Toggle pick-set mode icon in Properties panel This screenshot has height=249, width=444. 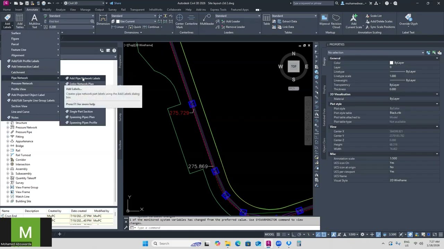[x=428, y=53]
